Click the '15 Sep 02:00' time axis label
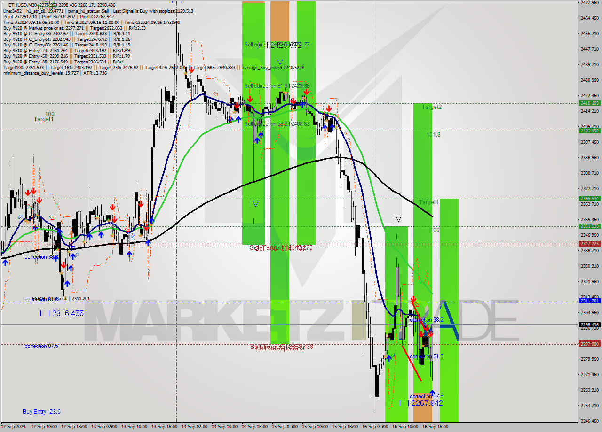The width and height of the screenshot is (602, 432). tap(285, 427)
